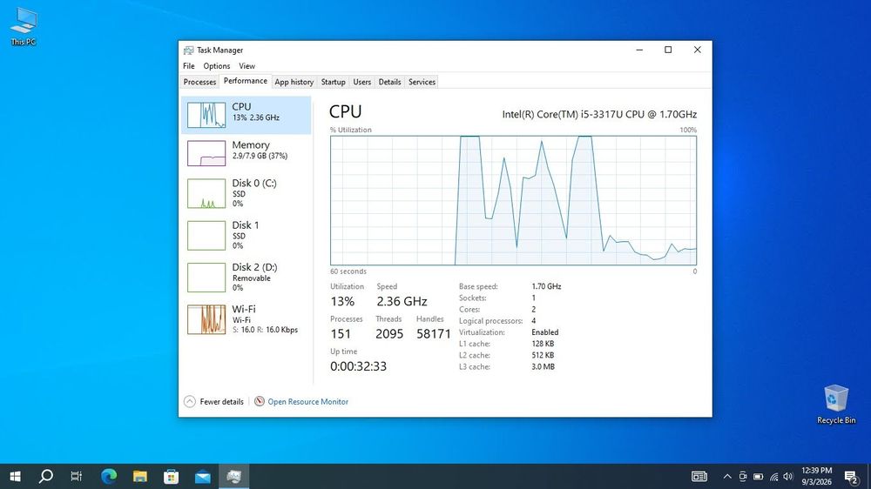
Task: Open the Options menu
Action: (x=217, y=66)
